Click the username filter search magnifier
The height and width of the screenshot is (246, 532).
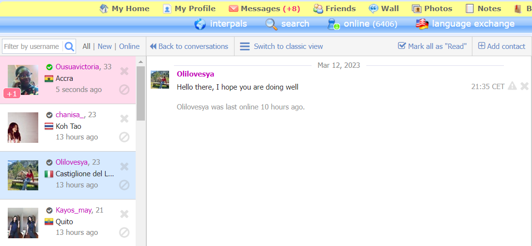pos(69,46)
